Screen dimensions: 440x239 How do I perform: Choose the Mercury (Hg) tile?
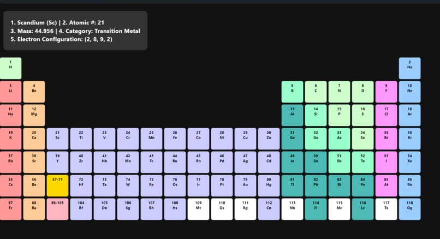269,186
